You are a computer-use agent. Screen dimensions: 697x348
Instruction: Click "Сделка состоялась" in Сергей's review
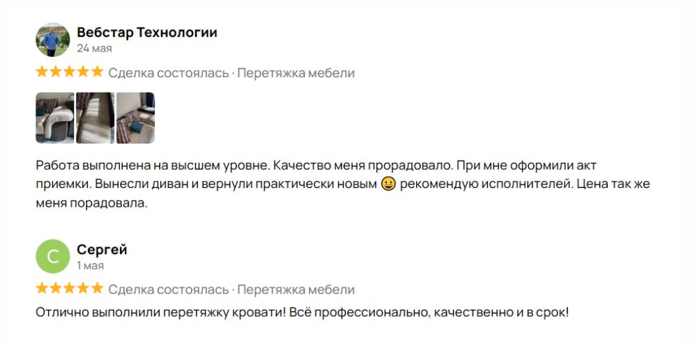[168, 290]
